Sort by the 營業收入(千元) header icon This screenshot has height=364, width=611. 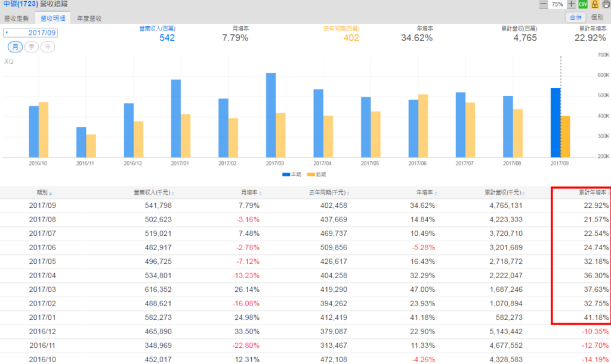tap(172, 193)
